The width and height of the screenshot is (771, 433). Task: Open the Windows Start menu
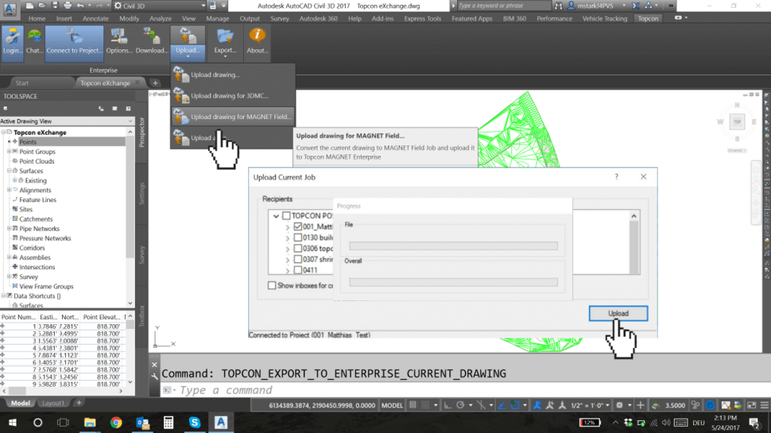(12, 423)
